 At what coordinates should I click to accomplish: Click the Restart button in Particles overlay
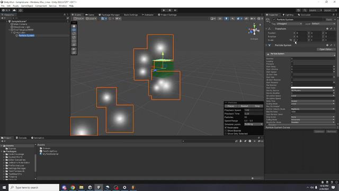pyautogui.click(x=244, y=106)
